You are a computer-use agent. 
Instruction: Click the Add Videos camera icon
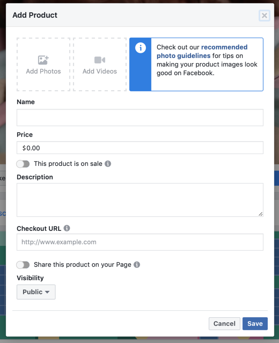point(99,60)
